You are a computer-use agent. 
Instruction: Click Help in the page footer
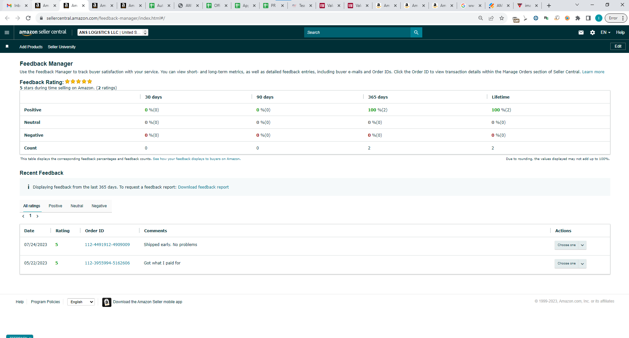(x=20, y=302)
